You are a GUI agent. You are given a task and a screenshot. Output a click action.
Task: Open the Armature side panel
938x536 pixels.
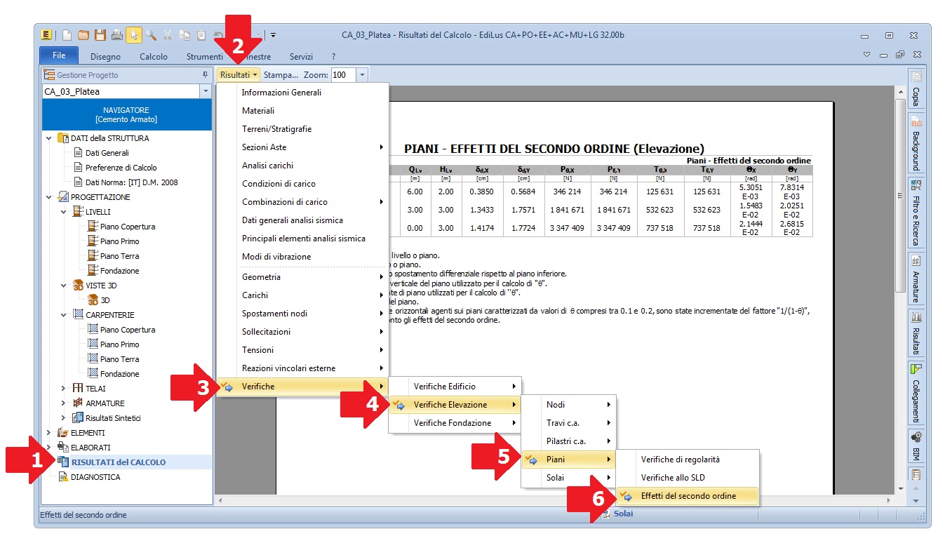(916, 278)
